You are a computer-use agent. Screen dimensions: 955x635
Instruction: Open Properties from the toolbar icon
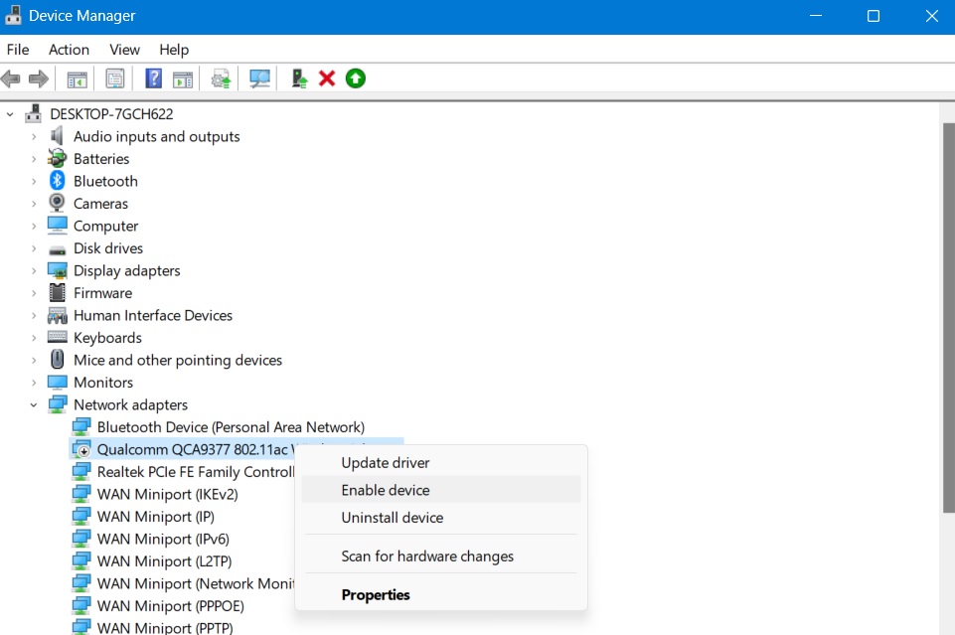pyautogui.click(x=114, y=79)
